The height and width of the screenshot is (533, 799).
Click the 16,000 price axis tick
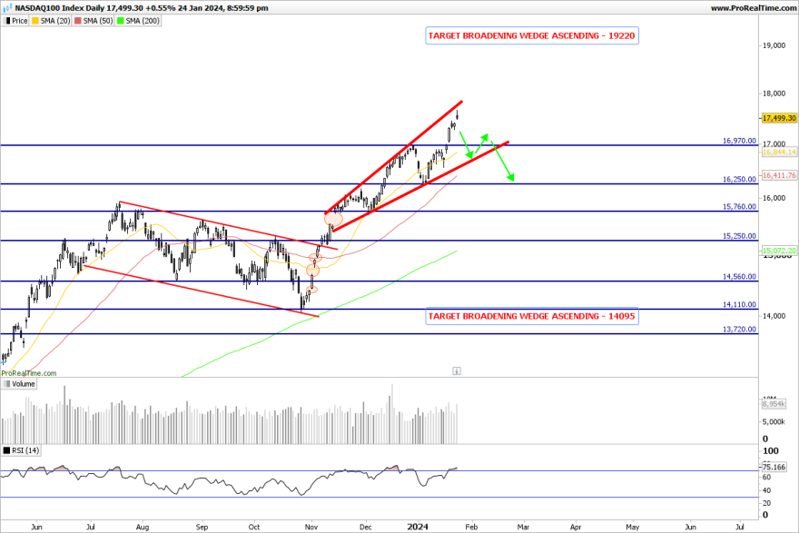point(774,198)
